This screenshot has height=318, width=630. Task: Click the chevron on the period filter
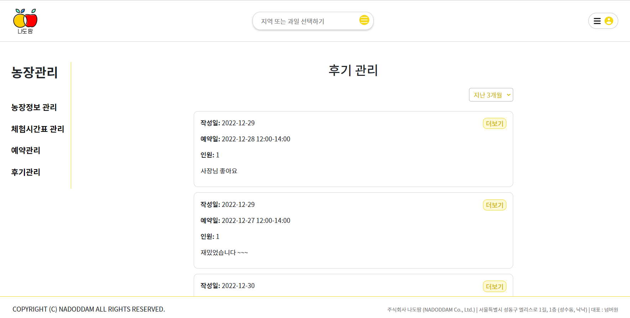508,95
